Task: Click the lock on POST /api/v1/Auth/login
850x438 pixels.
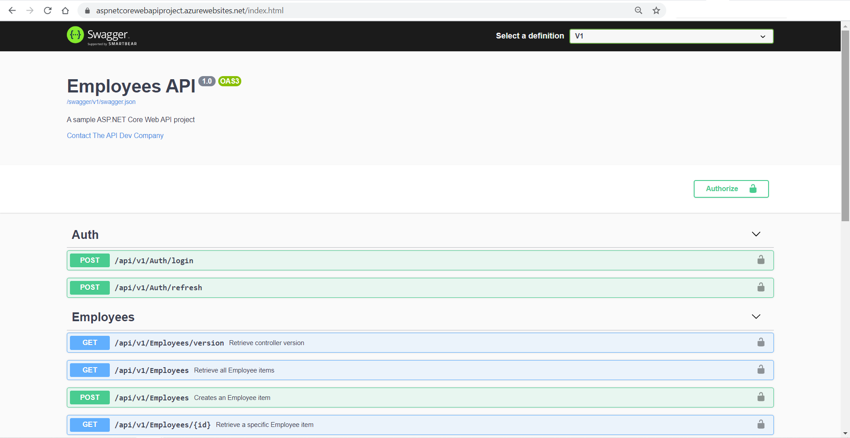Action: tap(761, 260)
